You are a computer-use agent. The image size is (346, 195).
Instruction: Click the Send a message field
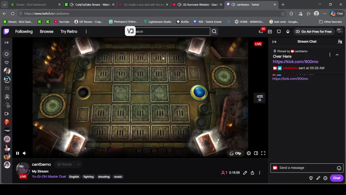[x=307, y=168]
